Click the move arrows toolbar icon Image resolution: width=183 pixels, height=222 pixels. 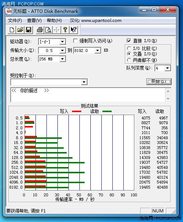[57, 30]
